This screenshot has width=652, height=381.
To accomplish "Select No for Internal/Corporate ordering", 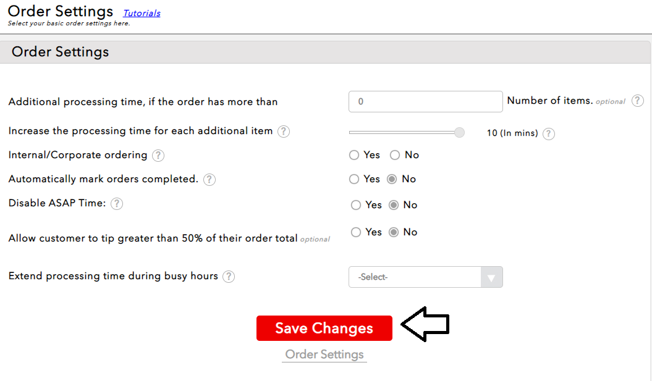I will pos(395,155).
